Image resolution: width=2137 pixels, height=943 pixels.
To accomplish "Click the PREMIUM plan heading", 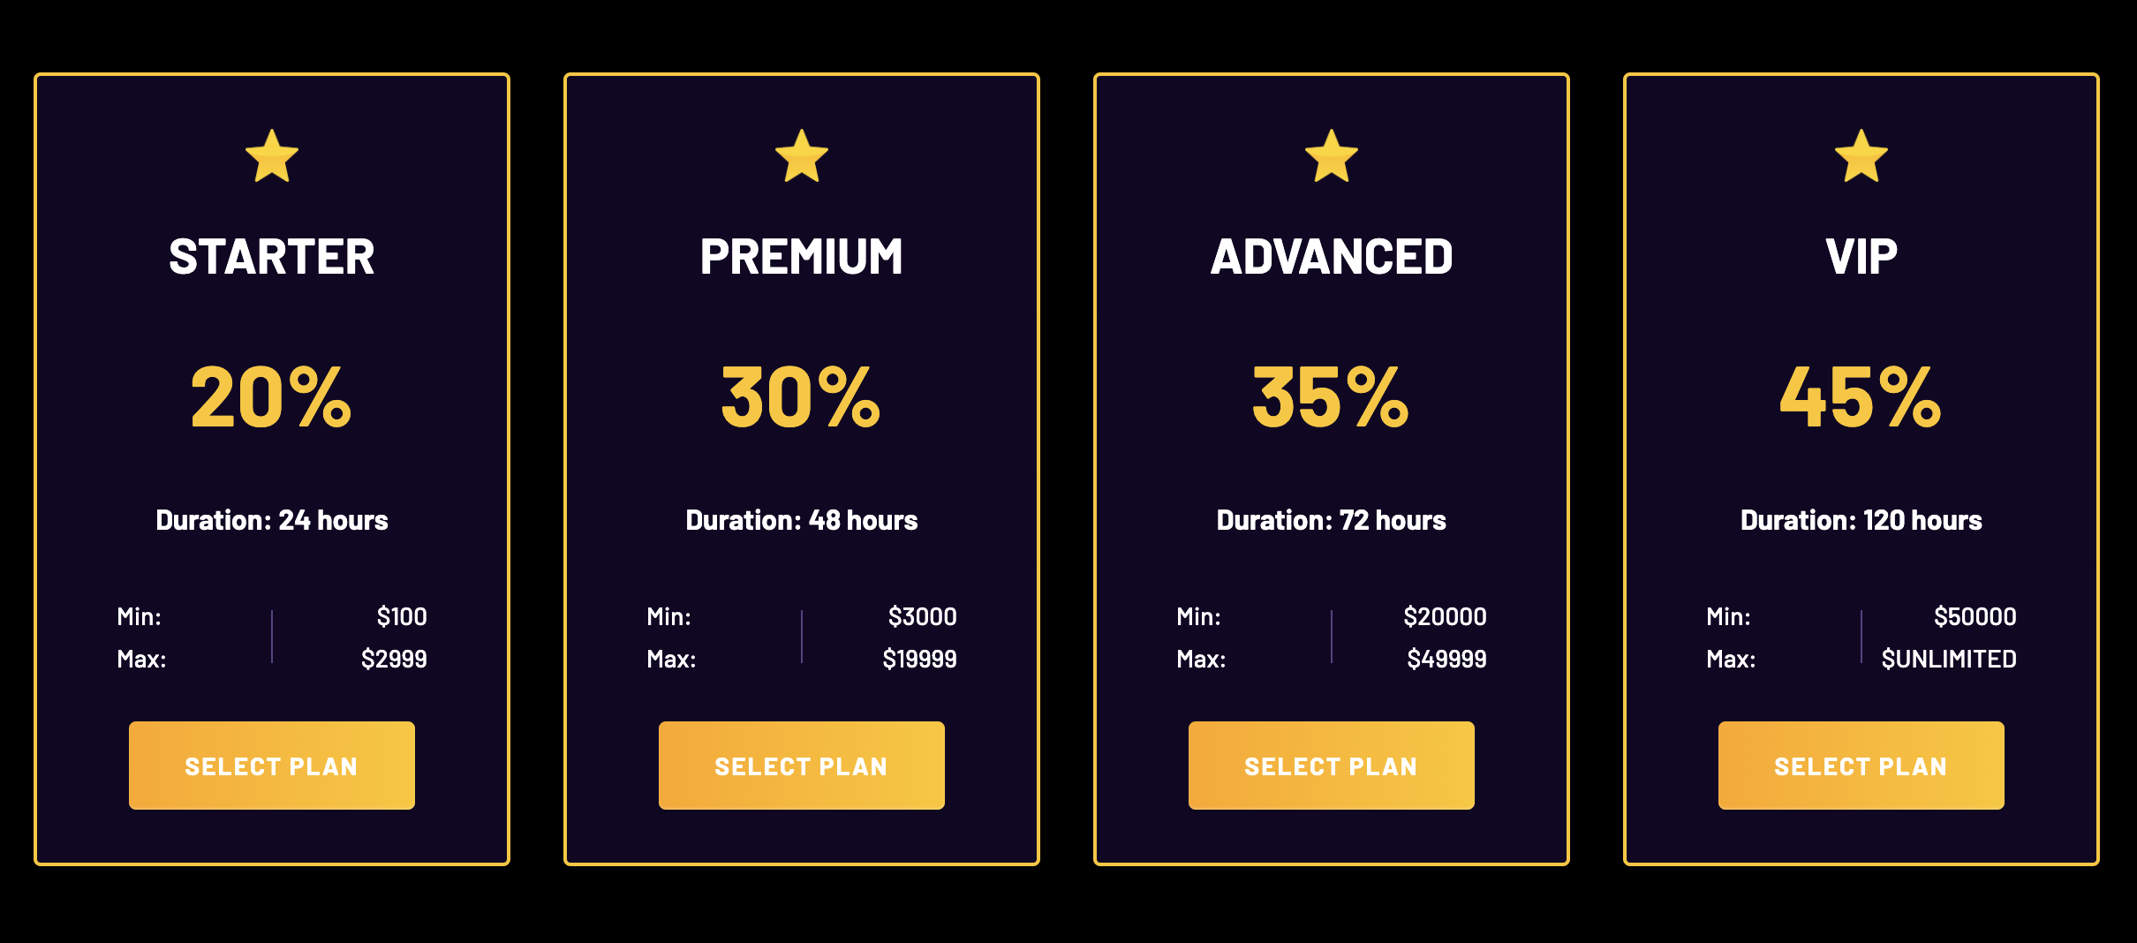I will coord(802,257).
